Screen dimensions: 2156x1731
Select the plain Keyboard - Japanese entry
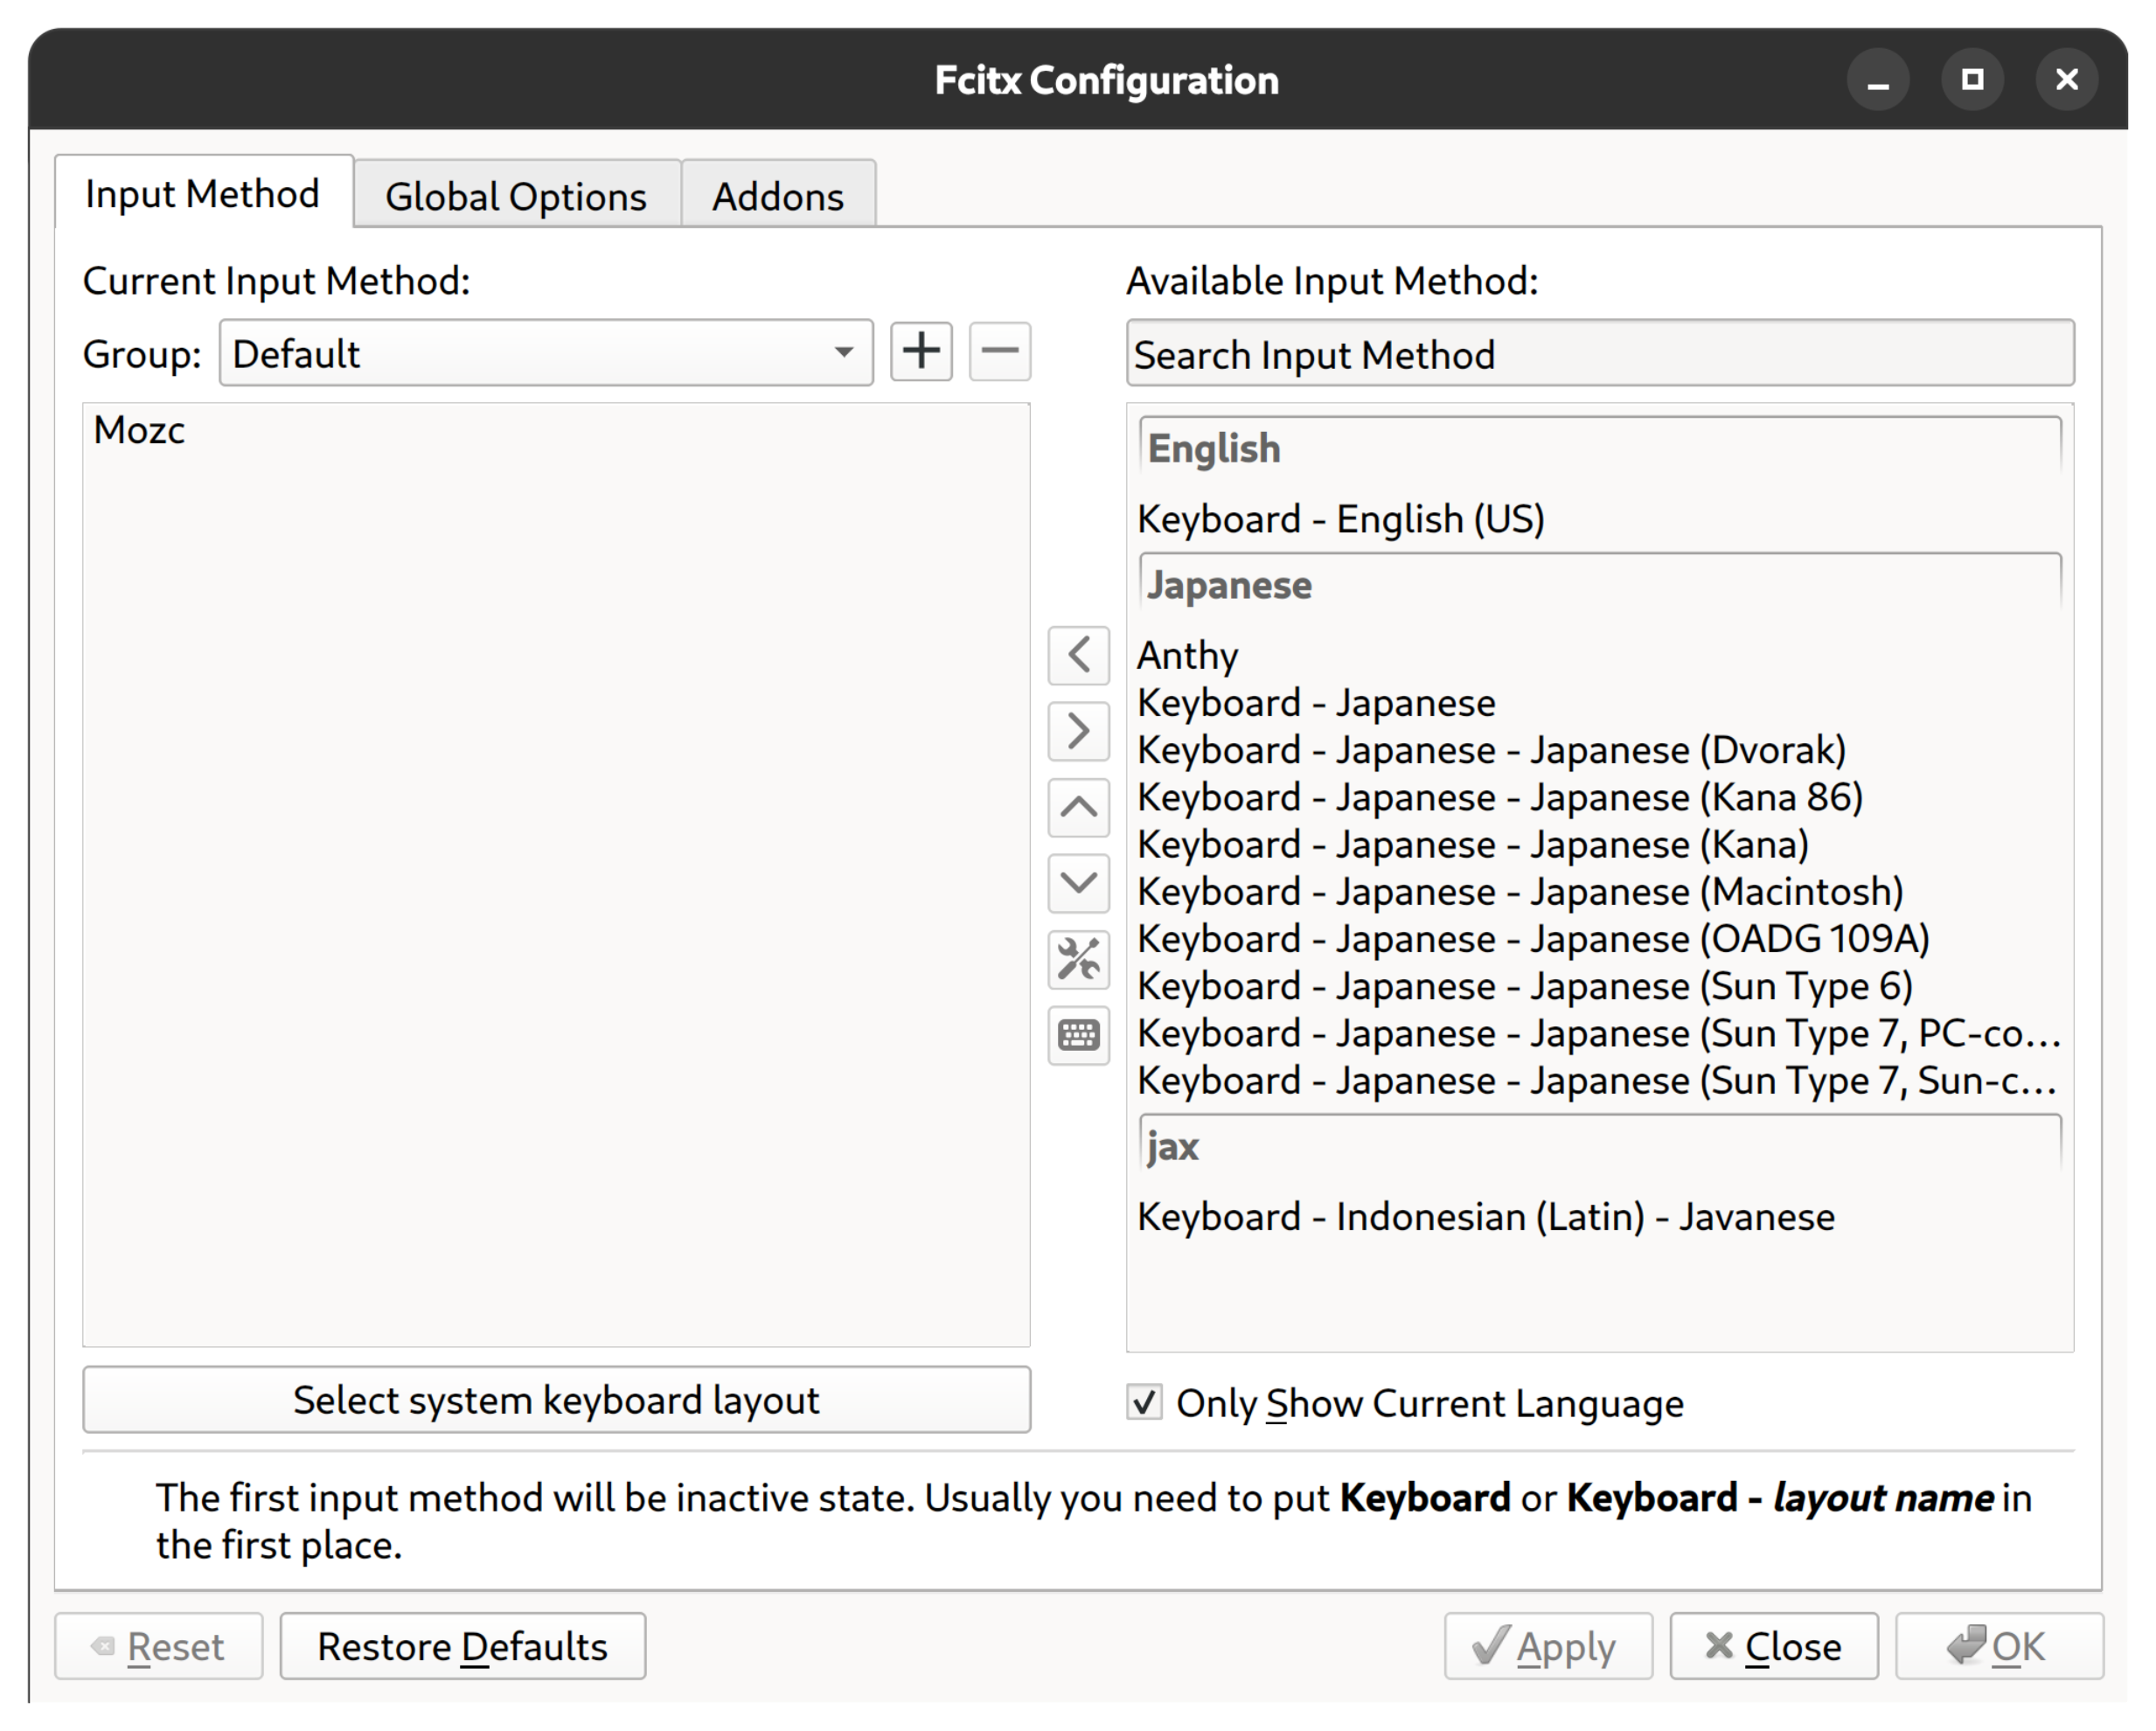click(1600, 703)
